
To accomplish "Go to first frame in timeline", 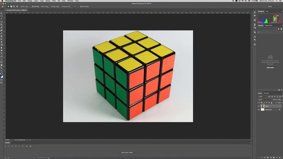I will 5,146.
